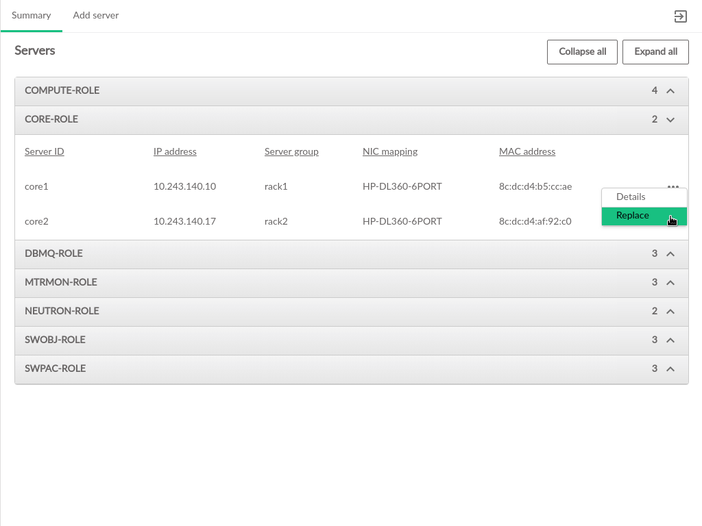702x526 pixels.
Task: Sort by Server ID column header
Action: (45, 152)
